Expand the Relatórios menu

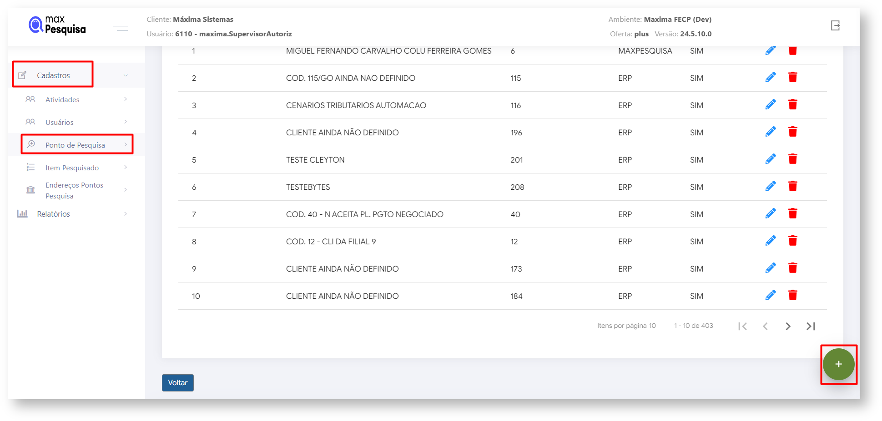53,214
